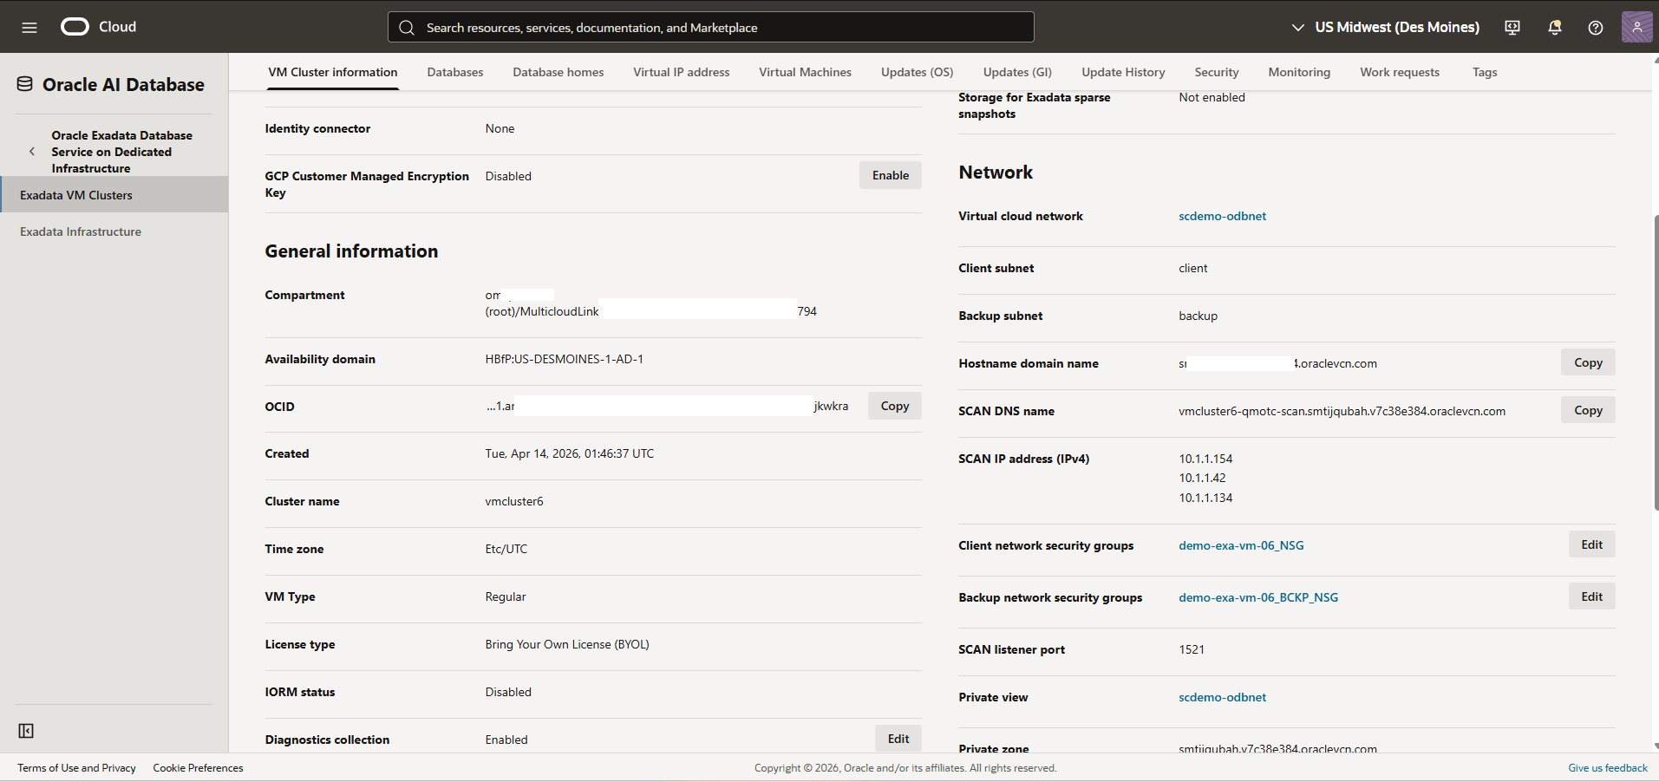This screenshot has height=782, width=1659.
Task: Click the Created timestamp value
Action: tap(570, 453)
